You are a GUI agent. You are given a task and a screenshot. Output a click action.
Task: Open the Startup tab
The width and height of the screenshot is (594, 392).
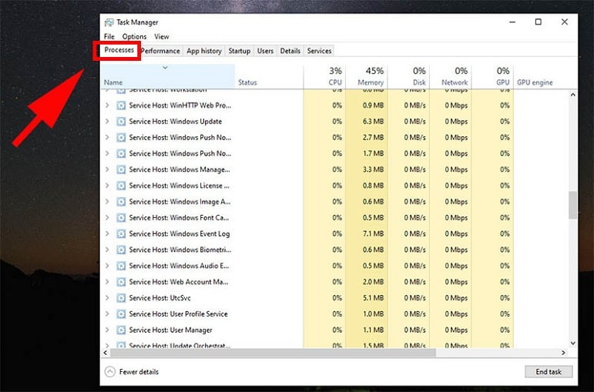coord(240,51)
